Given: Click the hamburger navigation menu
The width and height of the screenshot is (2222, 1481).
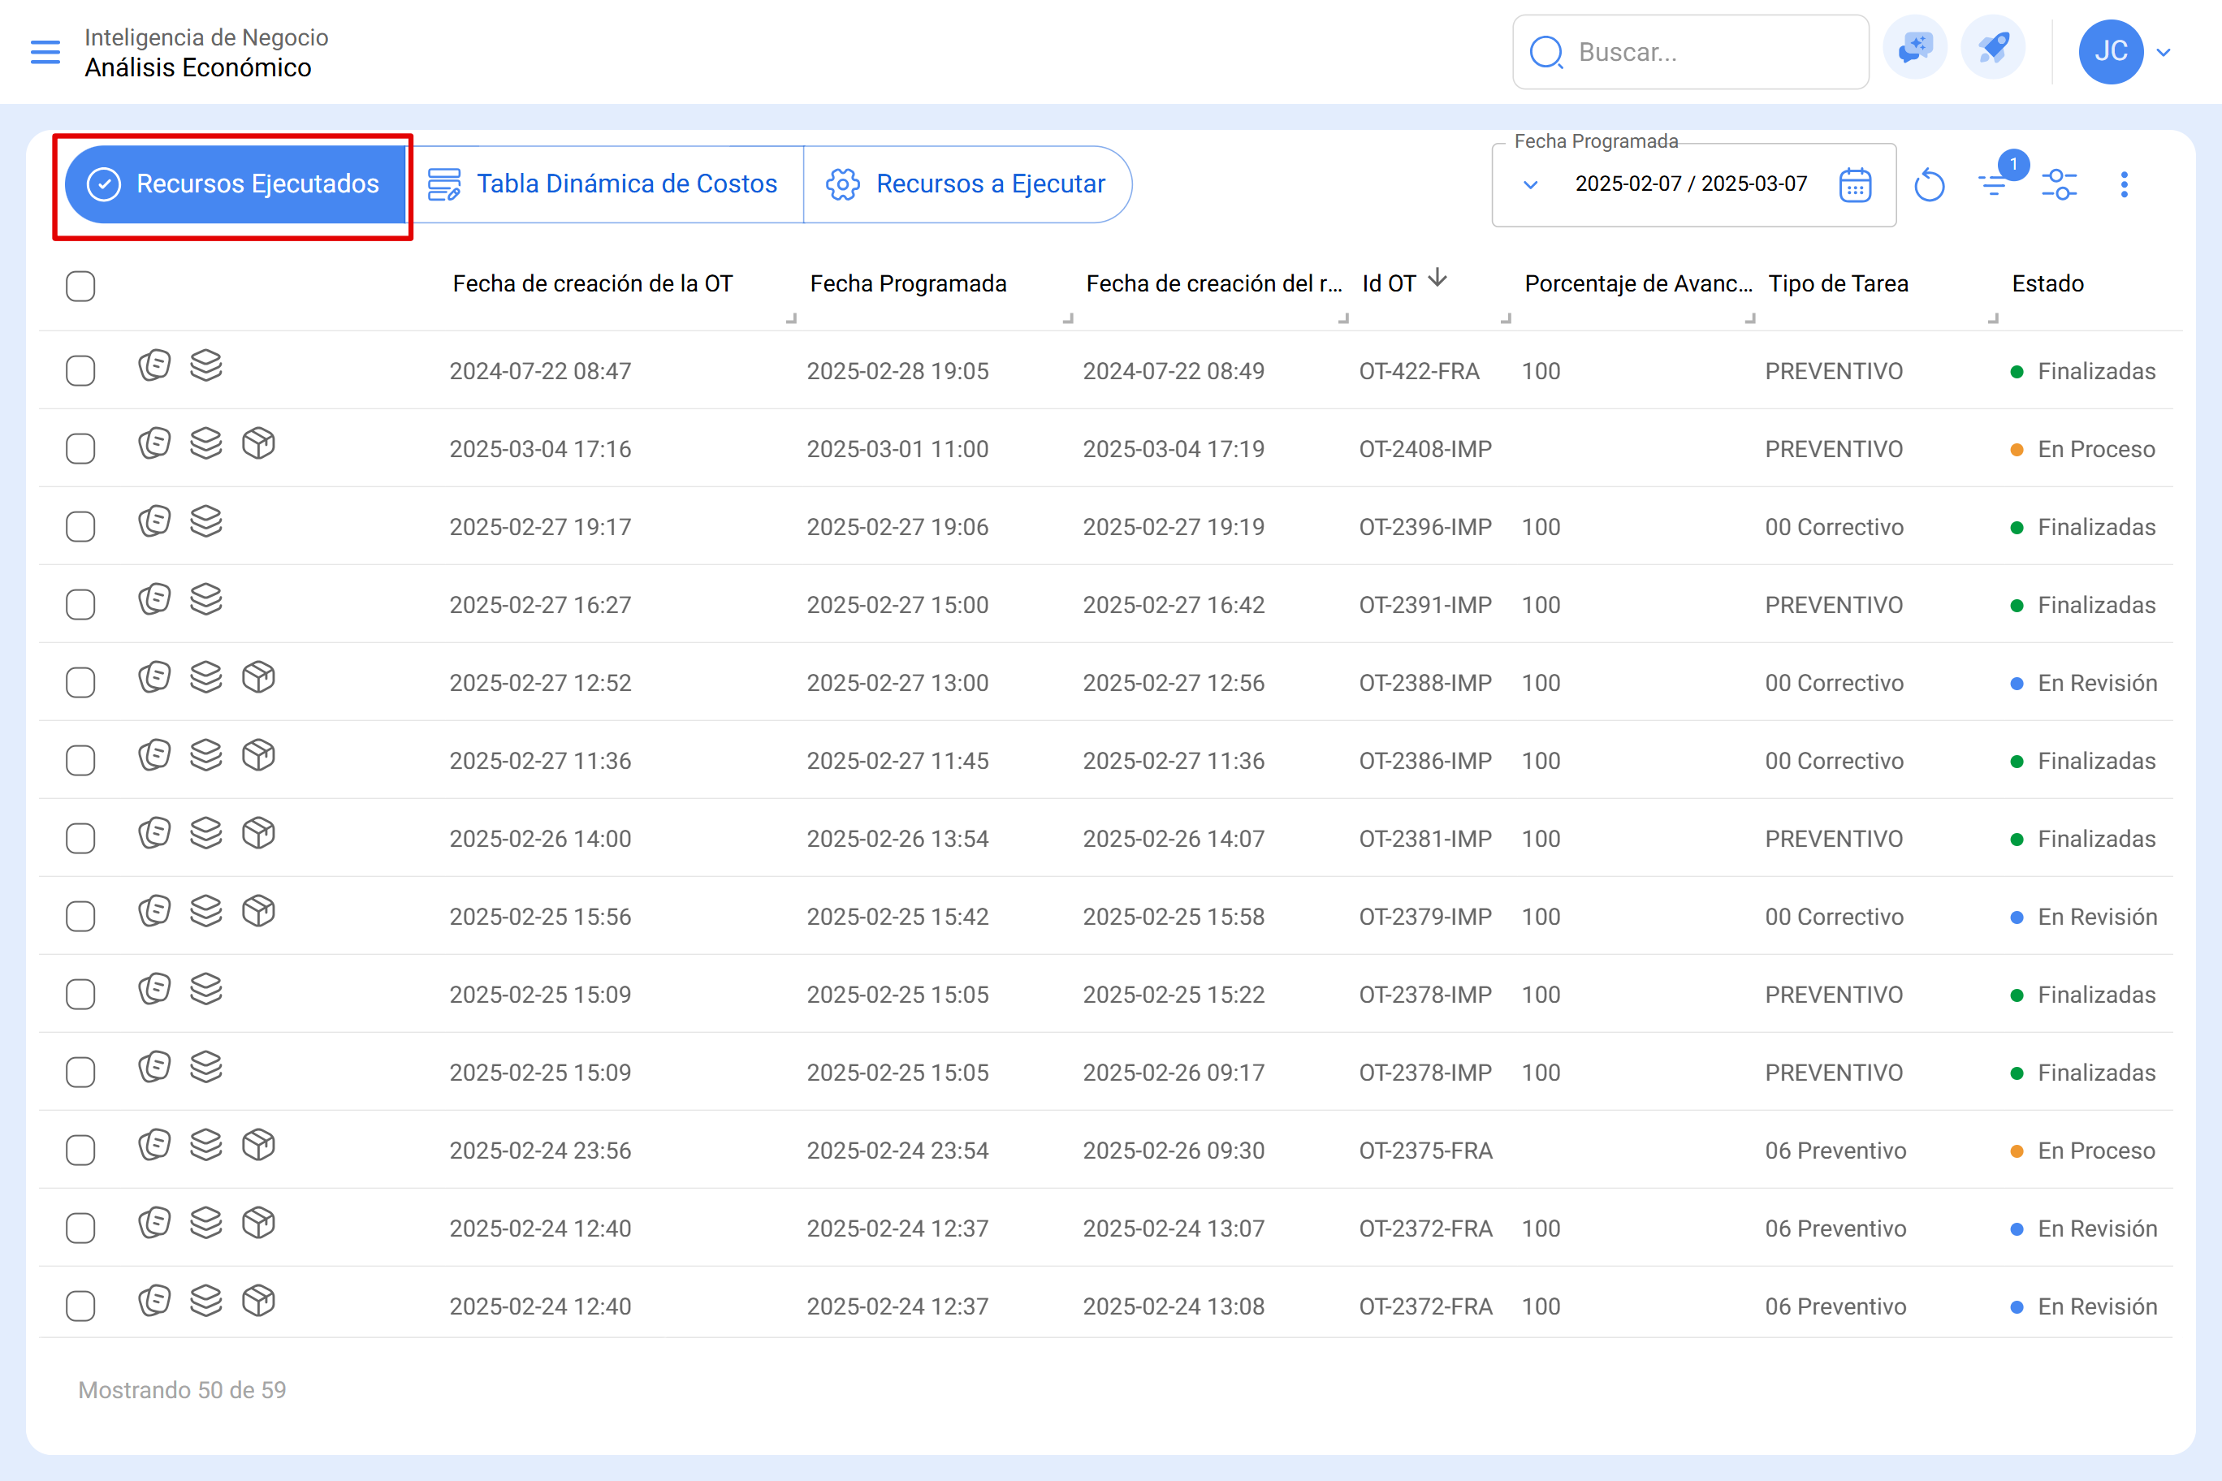Looking at the screenshot, I should click(45, 52).
